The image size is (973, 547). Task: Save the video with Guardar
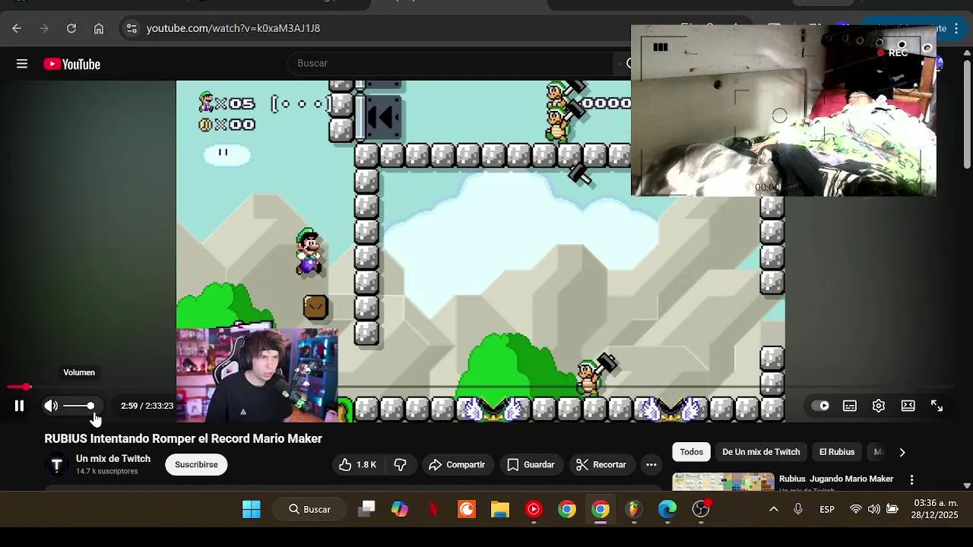(x=531, y=464)
